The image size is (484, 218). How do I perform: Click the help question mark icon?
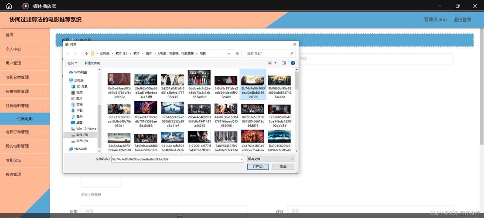[293, 63]
